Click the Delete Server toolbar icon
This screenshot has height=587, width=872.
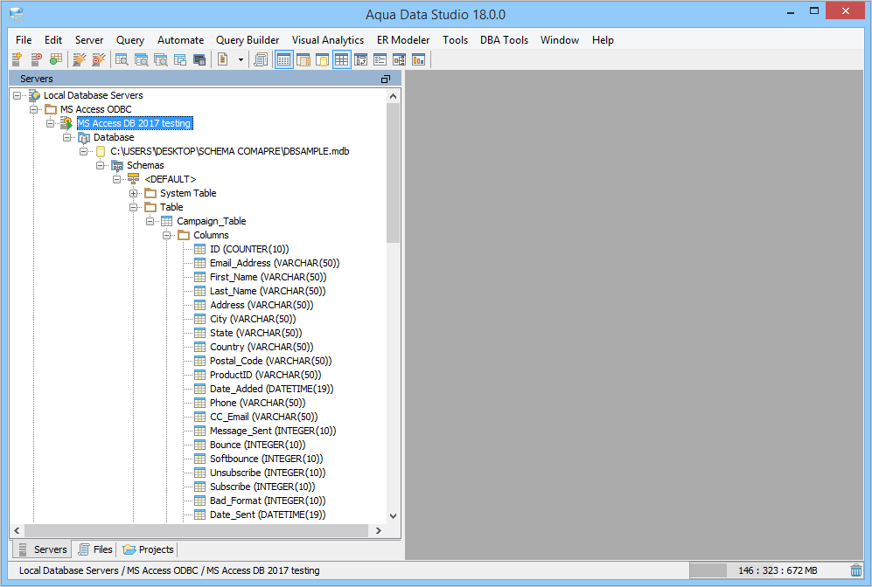pos(36,59)
